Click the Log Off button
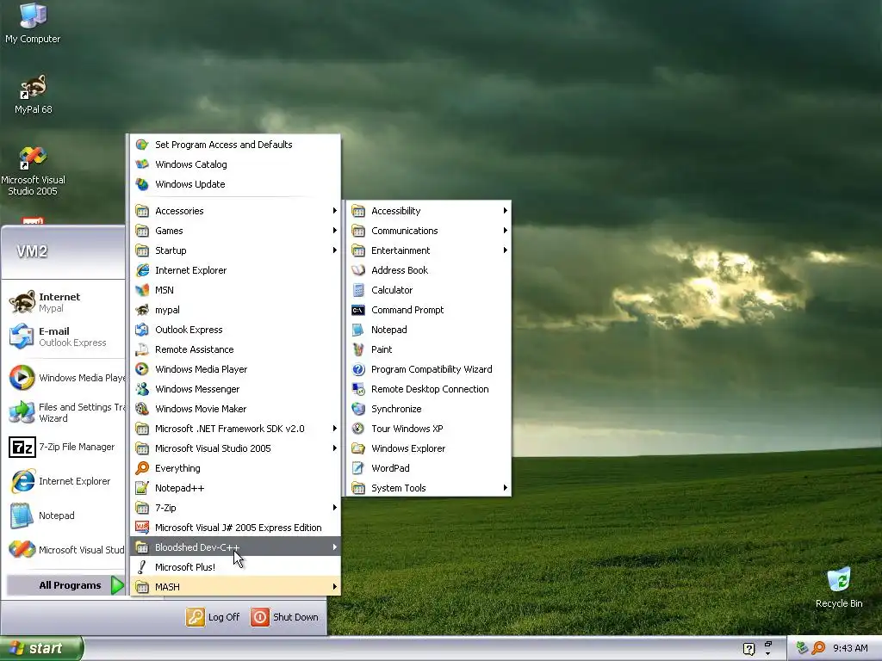882x661 pixels. (x=214, y=616)
